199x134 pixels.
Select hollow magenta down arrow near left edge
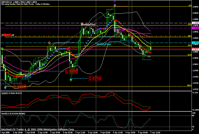point(5,58)
